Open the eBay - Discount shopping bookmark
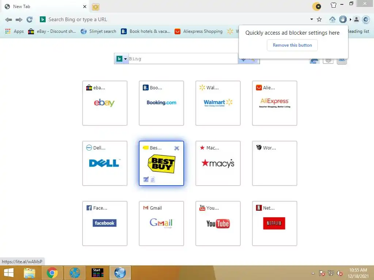Screen dimensions: 374x280 52,31
